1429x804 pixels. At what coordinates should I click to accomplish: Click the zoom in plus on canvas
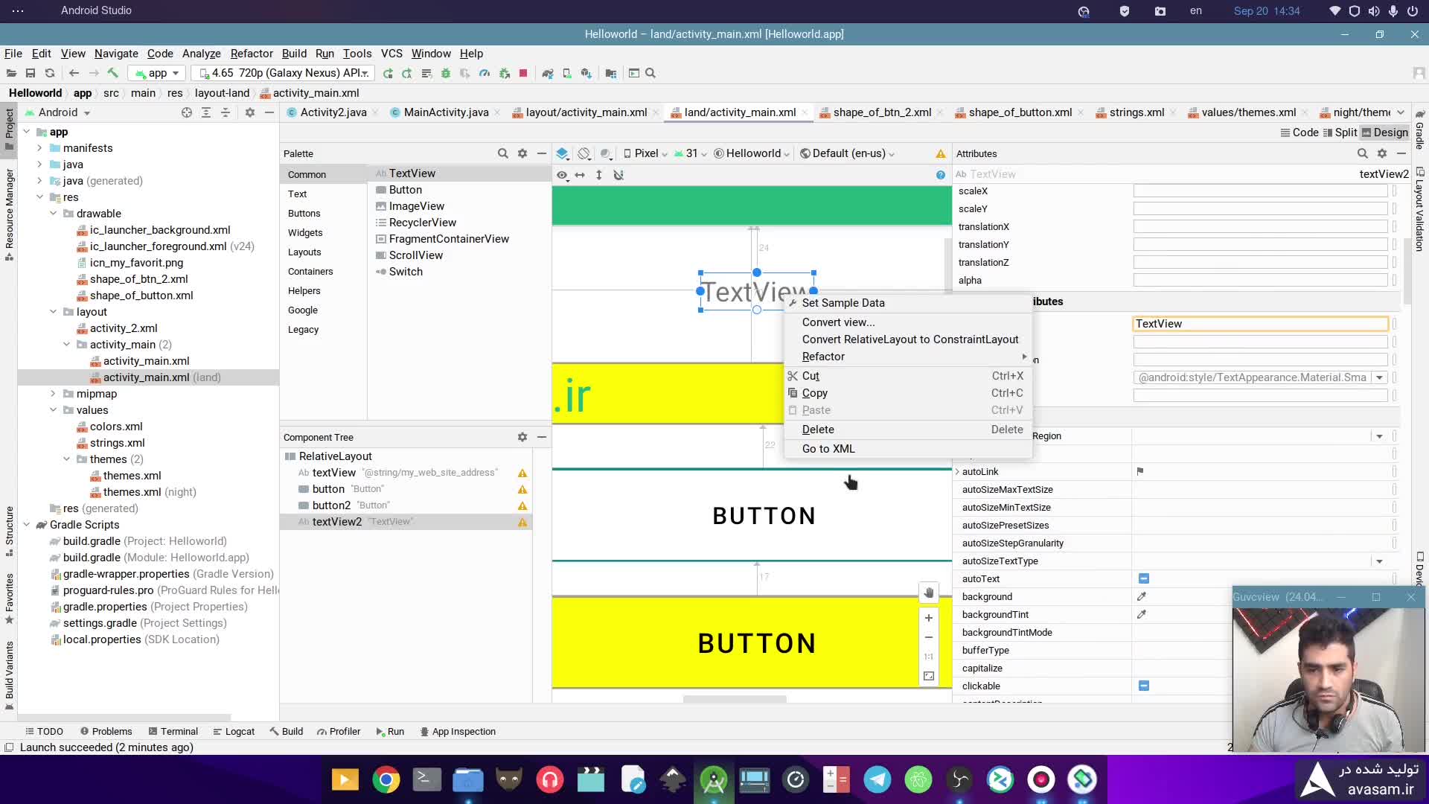click(x=929, y=618)
